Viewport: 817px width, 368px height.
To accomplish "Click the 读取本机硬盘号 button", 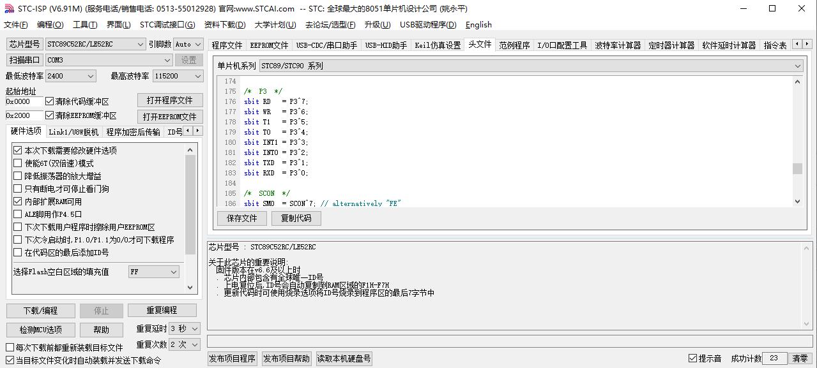I will 344,358.
